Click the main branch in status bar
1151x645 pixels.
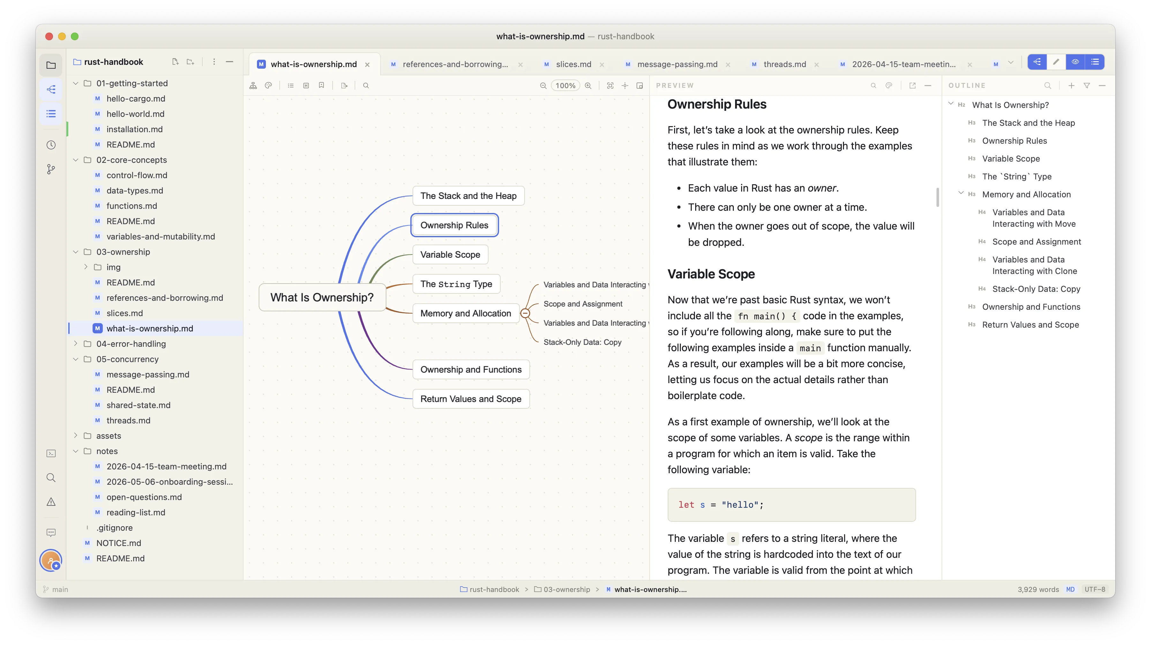(x=56, y=589)
